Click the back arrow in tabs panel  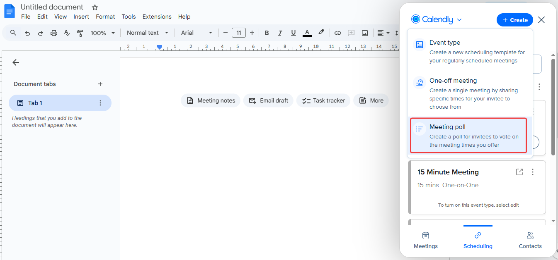[x=16, y=62]
